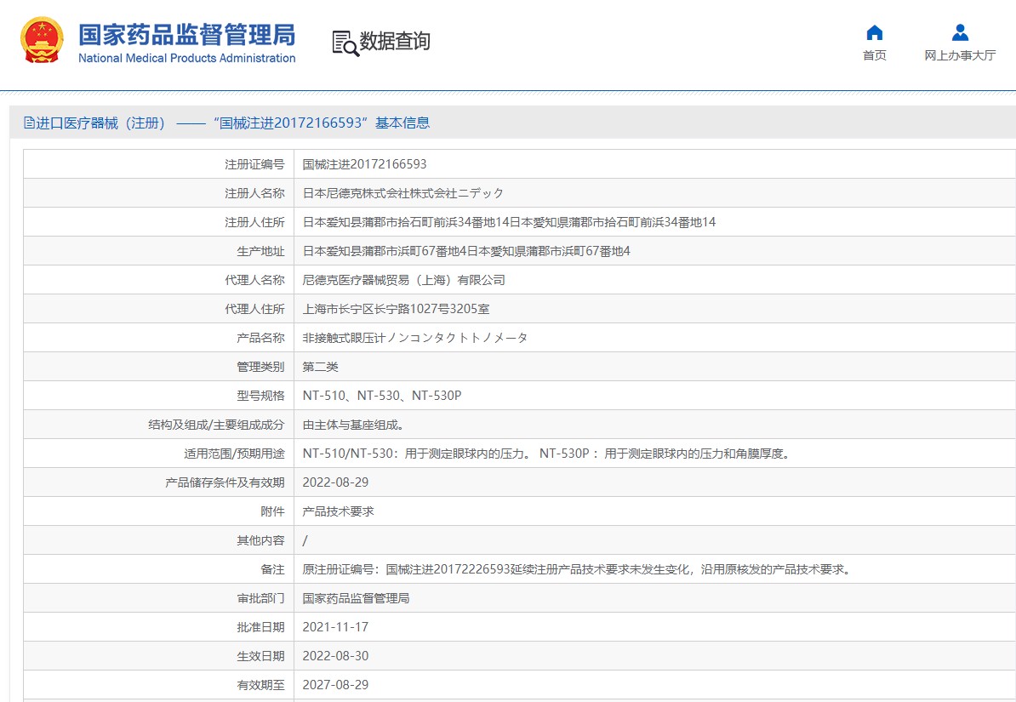The height and width of the screenshot is (702, 1016).
Task: Click the 管理类别 label
Action: 260,367
